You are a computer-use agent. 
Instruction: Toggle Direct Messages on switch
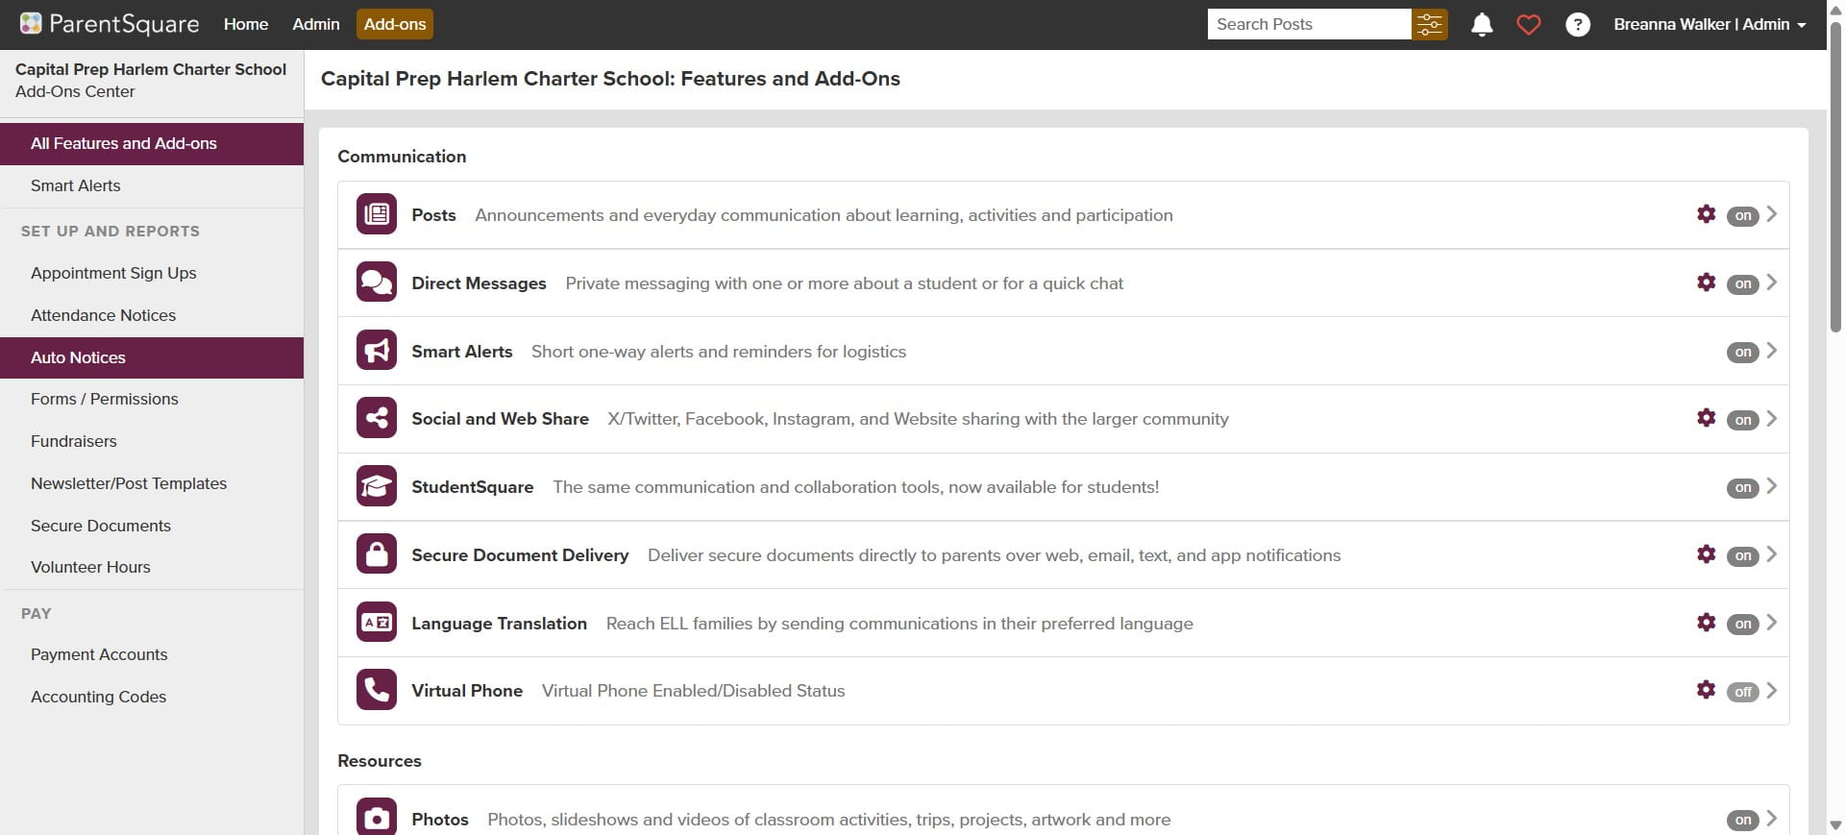[1742, 284]
